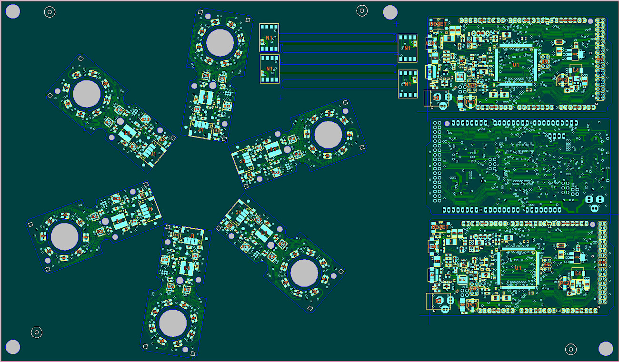619x362 pixels.
Task: Select lower N1 at right end of traces
Action: 408,84
